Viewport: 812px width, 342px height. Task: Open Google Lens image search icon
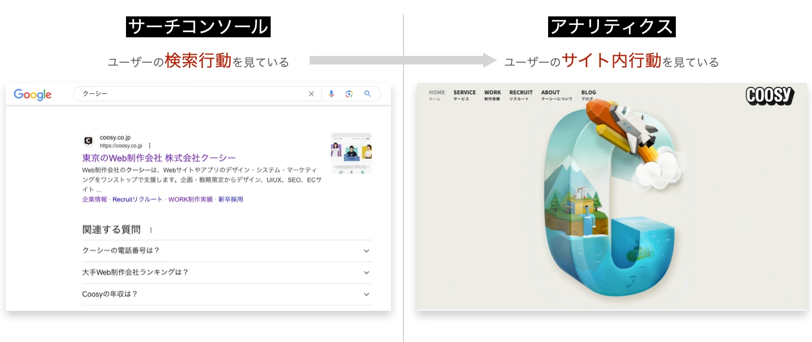[x=349, y=94]
